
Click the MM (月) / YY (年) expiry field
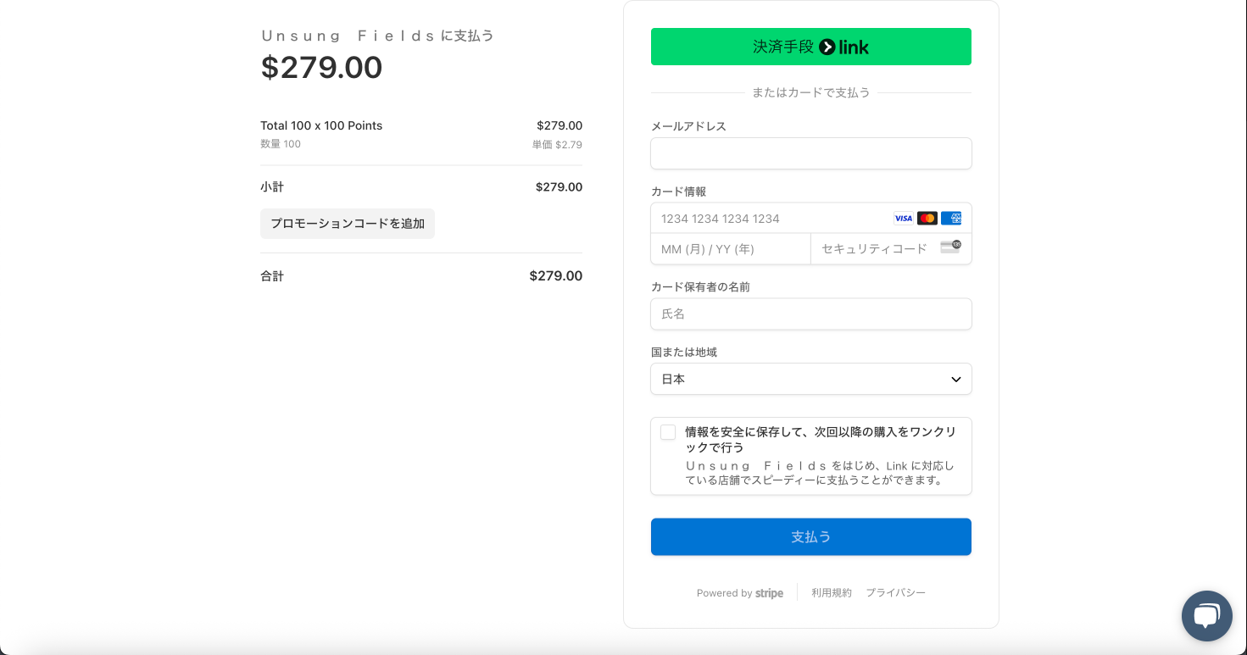729,248
